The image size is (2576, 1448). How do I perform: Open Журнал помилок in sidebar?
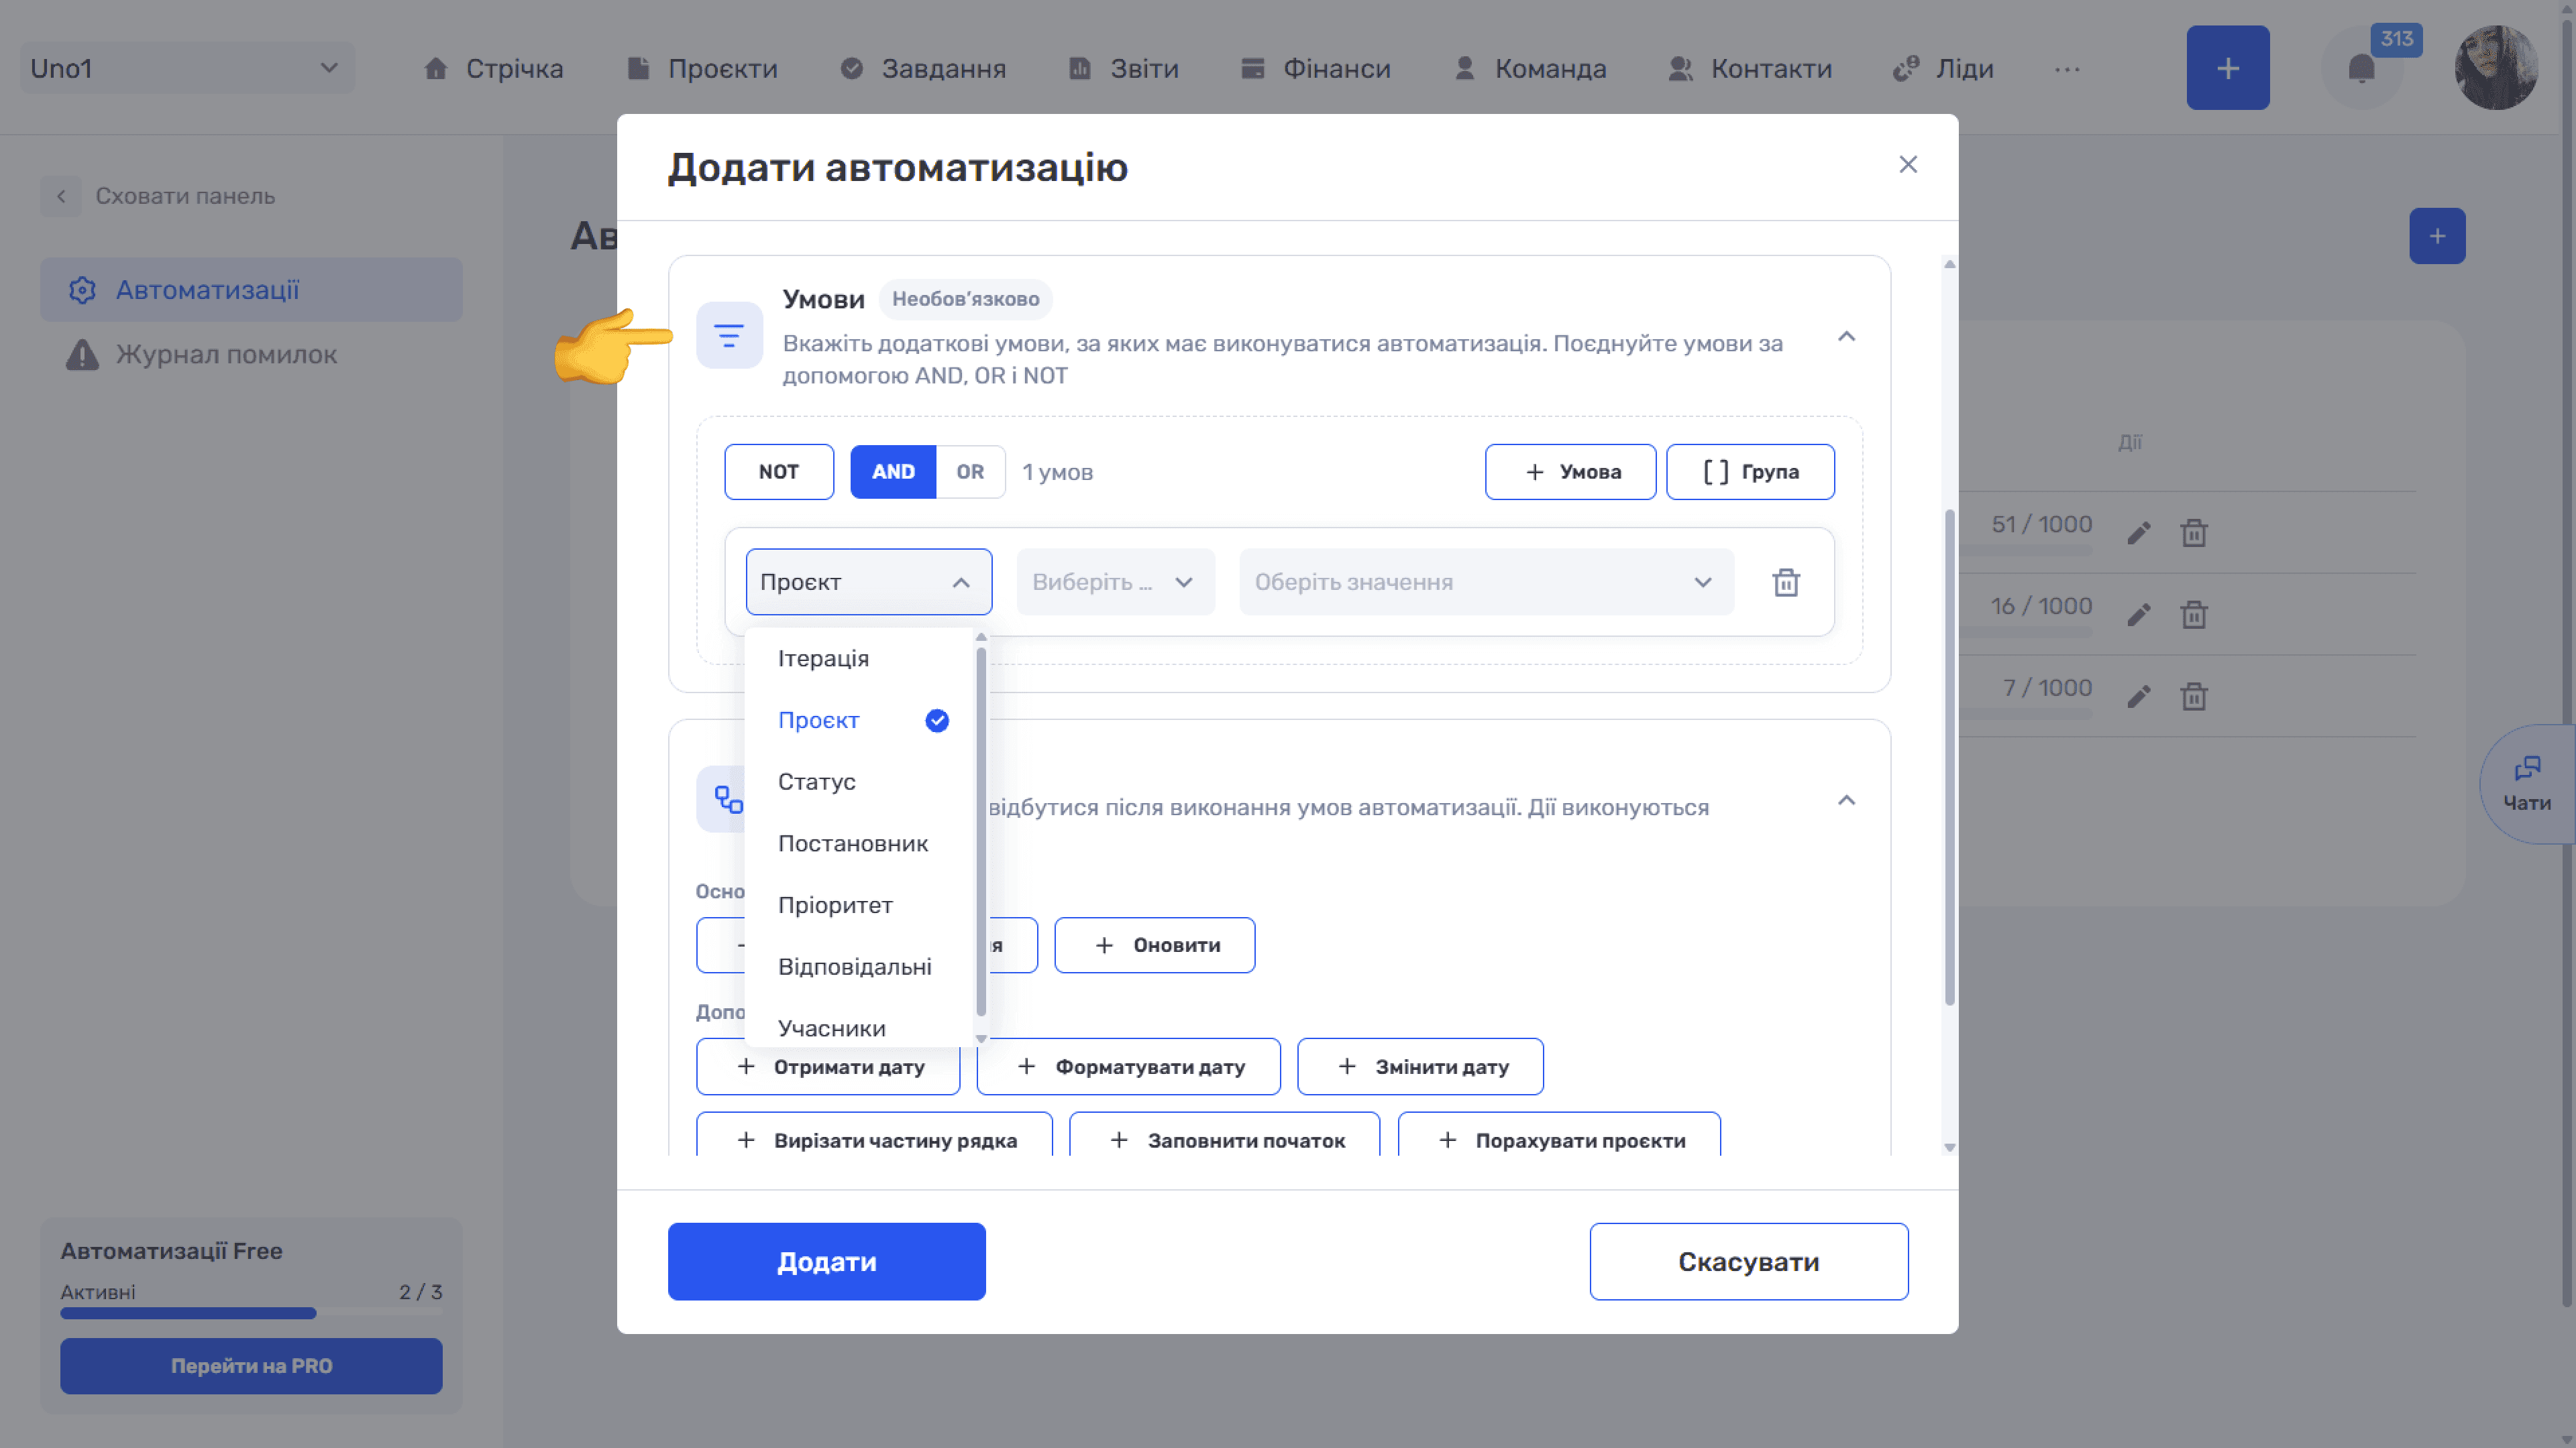tap(251, 355)
